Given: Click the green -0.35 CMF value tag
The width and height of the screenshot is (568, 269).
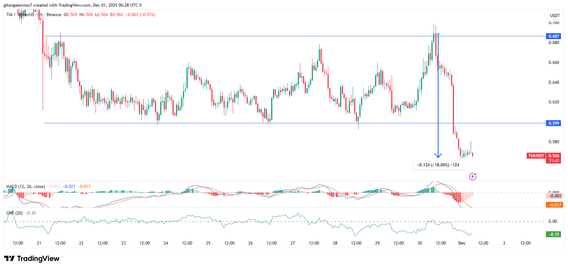Looking at the screenshot, I should (553, 234).
